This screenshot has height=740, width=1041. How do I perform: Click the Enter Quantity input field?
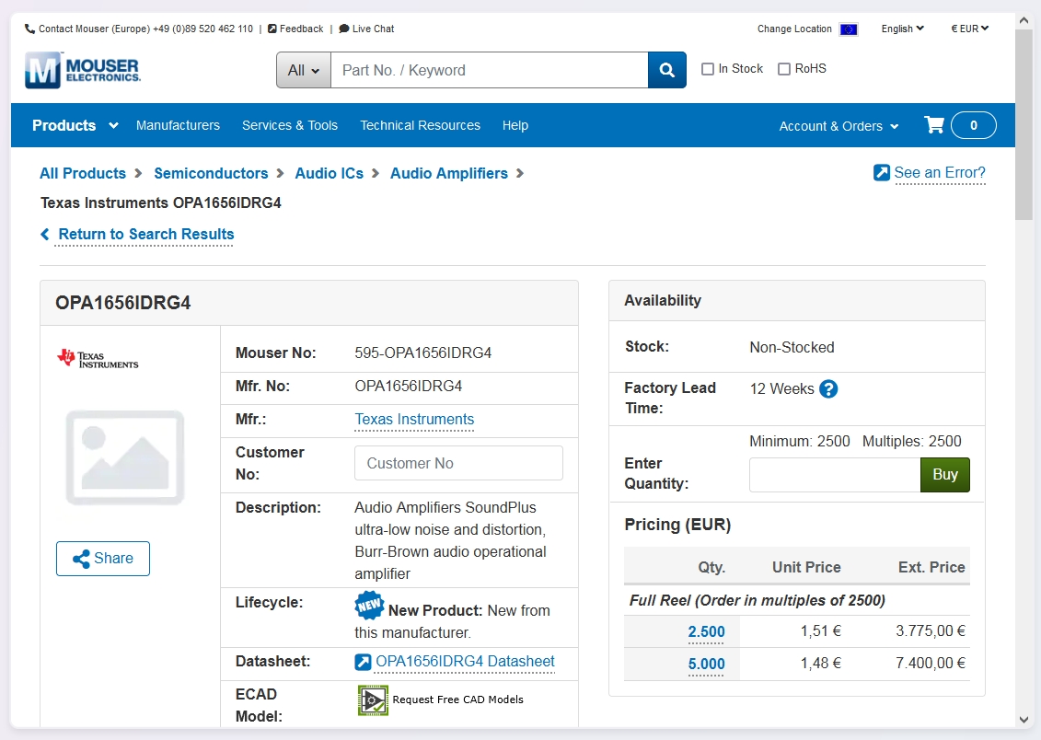[x=834, y=475]
